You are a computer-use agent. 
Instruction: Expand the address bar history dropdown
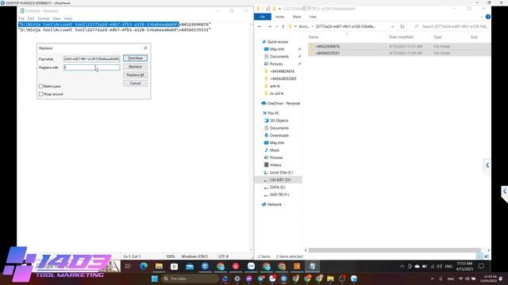tap(392, 26)
